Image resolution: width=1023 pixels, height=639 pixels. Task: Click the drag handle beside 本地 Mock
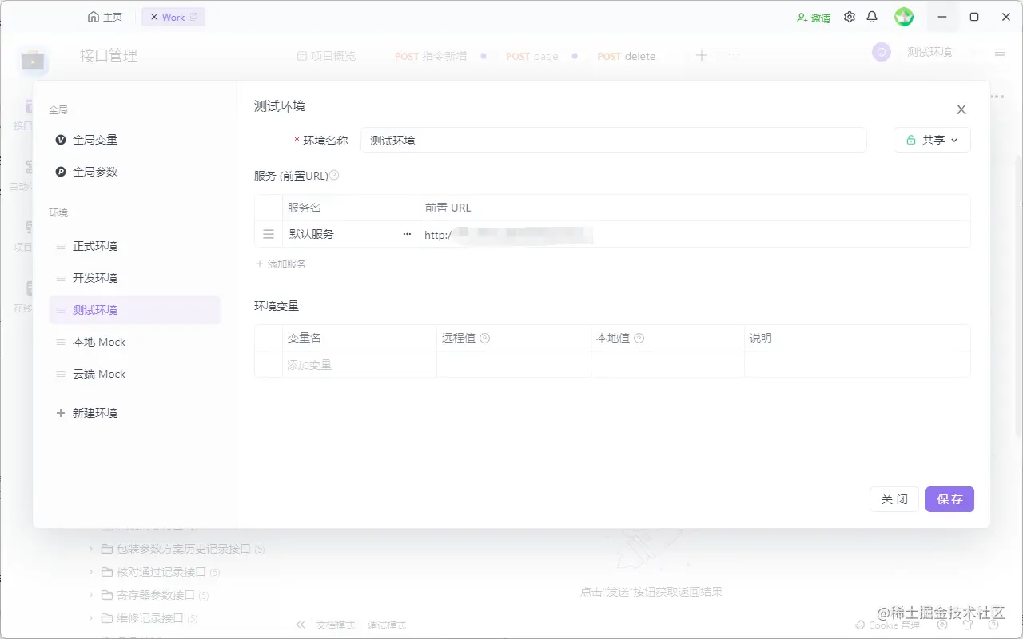[x=61, y=342]
